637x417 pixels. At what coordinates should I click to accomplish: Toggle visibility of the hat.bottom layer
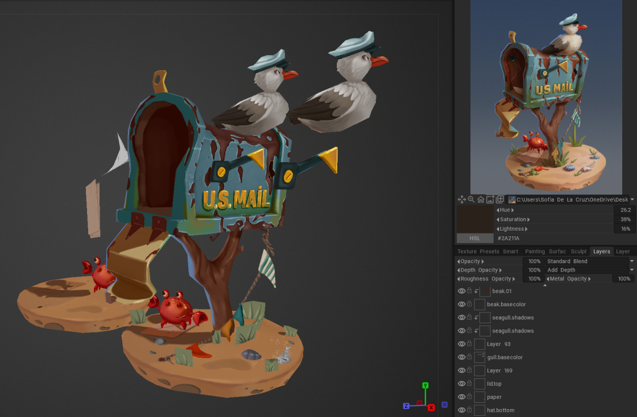[x=461, y=410]
